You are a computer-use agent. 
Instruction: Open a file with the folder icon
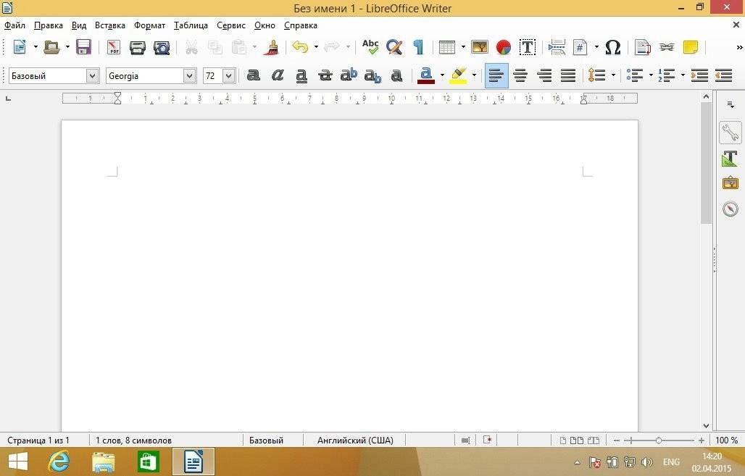(x=51, y=47)
